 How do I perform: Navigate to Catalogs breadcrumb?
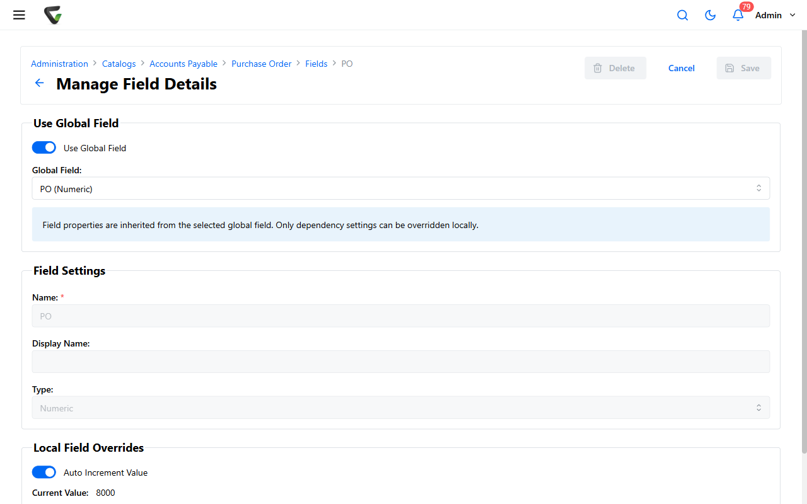119,64
